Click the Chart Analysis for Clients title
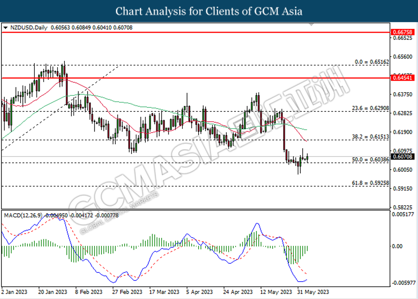Viewport: 418px width, 299px height. 209,11
